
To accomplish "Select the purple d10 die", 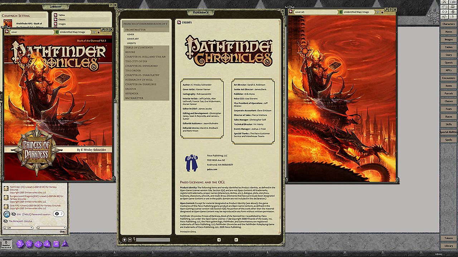I will pyautogui.click(x=38, y=245).
